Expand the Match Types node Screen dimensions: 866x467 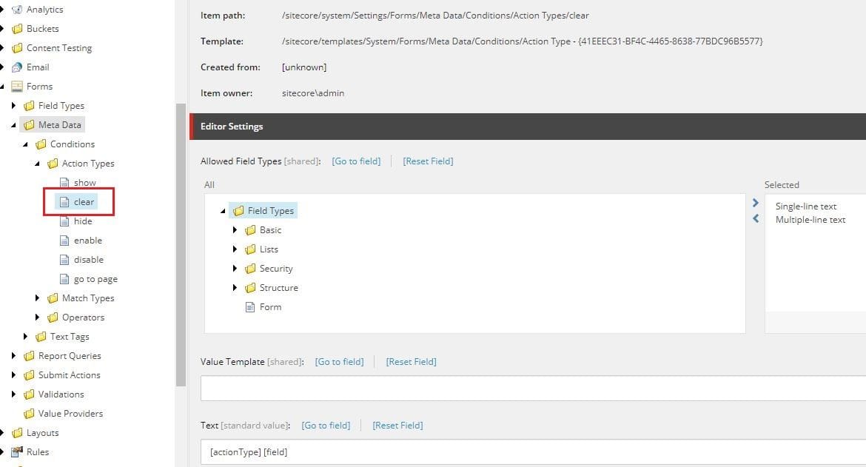coord(38,298)
